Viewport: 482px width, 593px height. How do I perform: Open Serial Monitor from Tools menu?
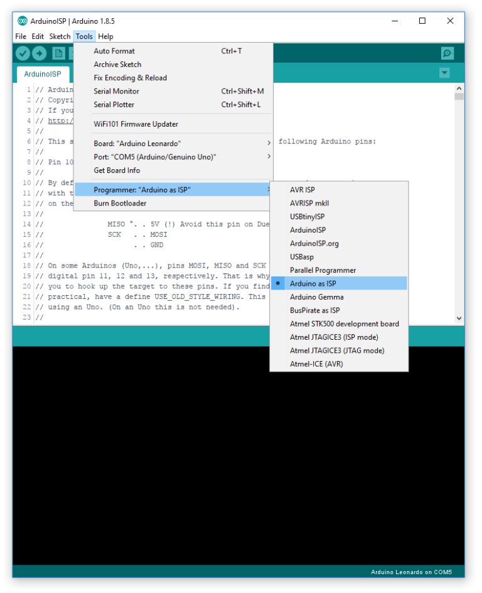(x=173, y=91)
